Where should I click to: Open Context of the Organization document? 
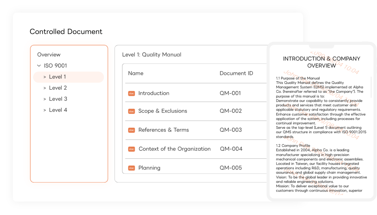coord(175,149)
